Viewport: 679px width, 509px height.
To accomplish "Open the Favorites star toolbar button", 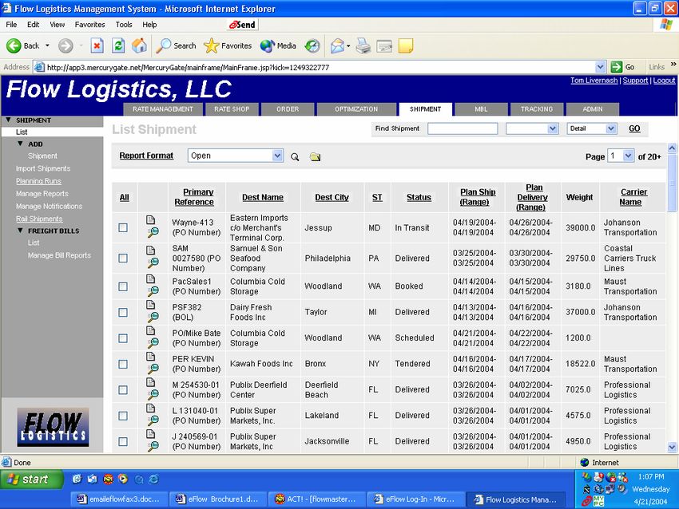I will click(228, 45).
